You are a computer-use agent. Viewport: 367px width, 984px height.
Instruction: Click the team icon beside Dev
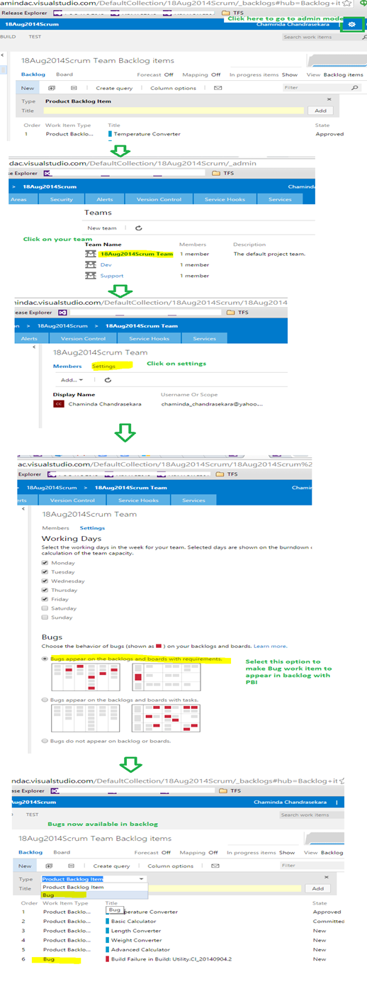[90, 264]
